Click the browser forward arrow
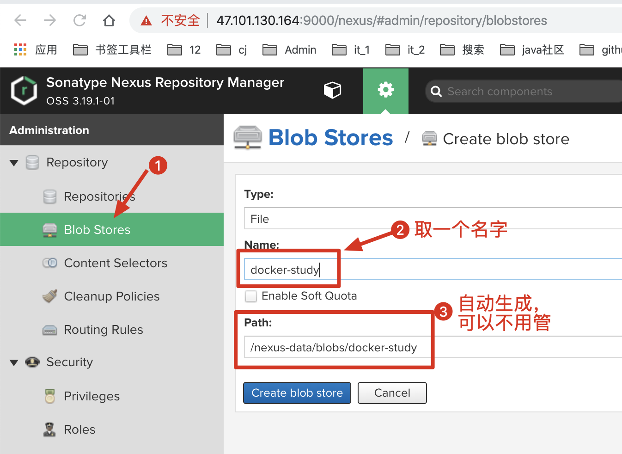 [x=50, y=20]
